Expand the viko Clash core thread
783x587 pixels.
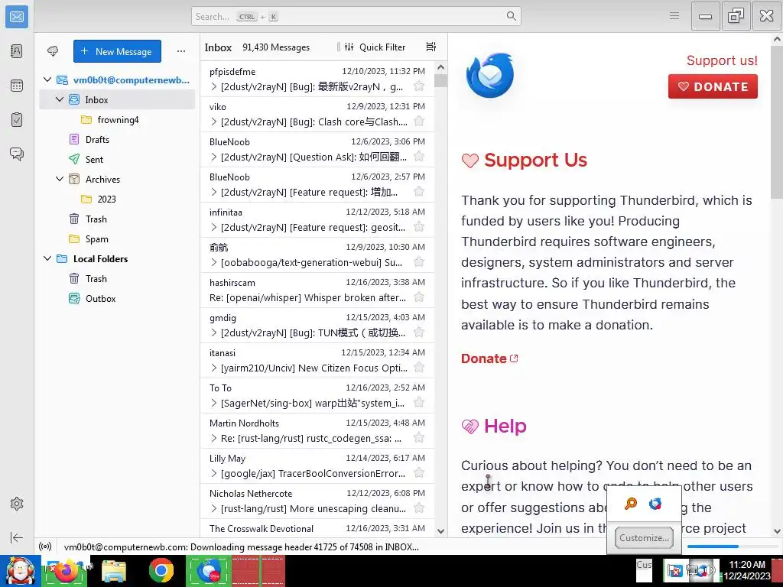(x=214, y=122)
